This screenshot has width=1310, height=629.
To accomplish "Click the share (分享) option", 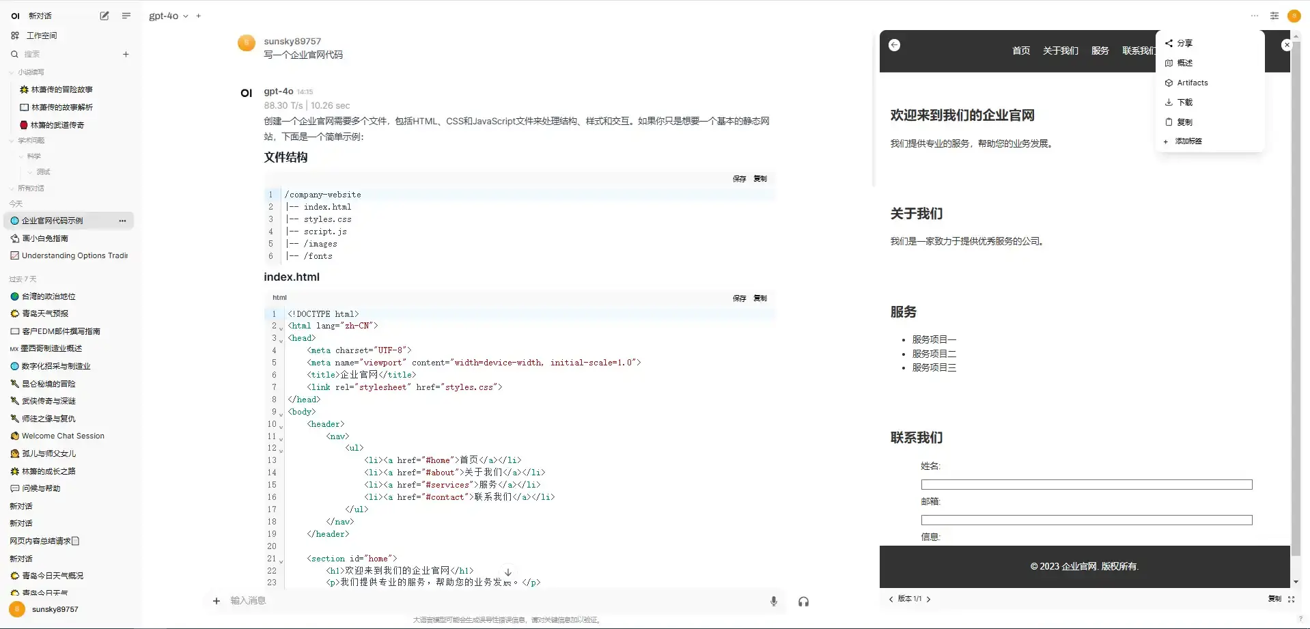I will click(x=1182, y=43).
